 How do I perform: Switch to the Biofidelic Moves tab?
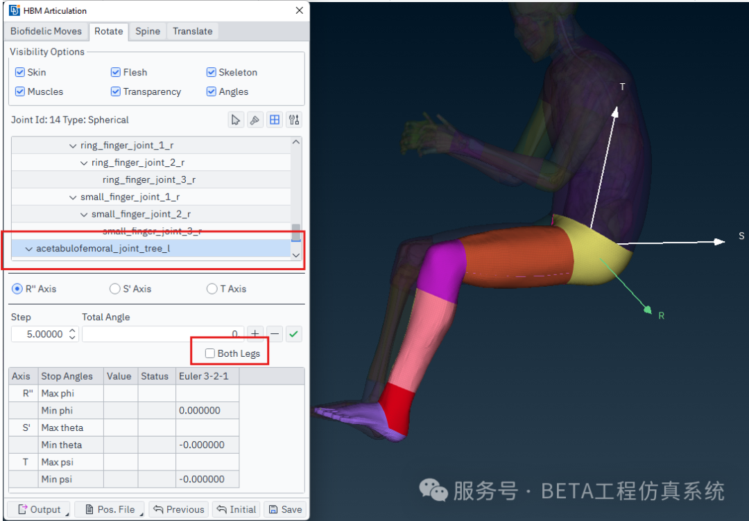pos(46,31)
